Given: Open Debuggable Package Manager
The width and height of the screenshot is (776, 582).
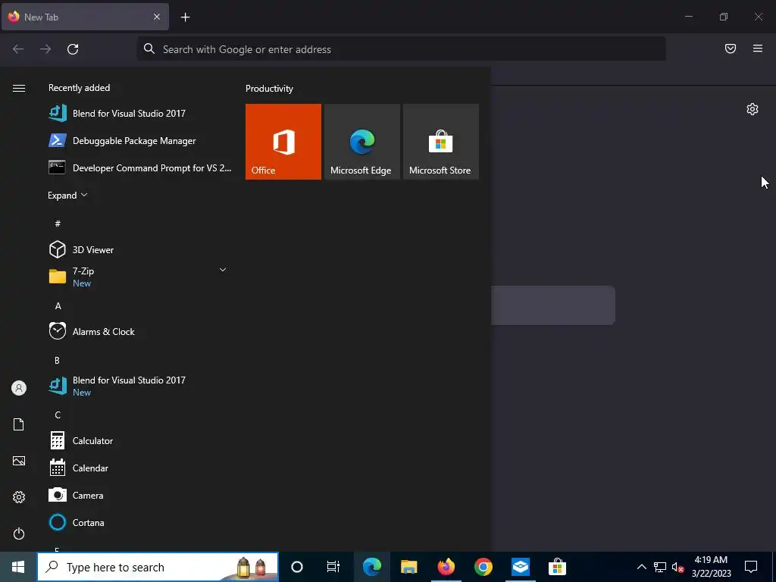Looking at the screenshot, I should [140, 140].
